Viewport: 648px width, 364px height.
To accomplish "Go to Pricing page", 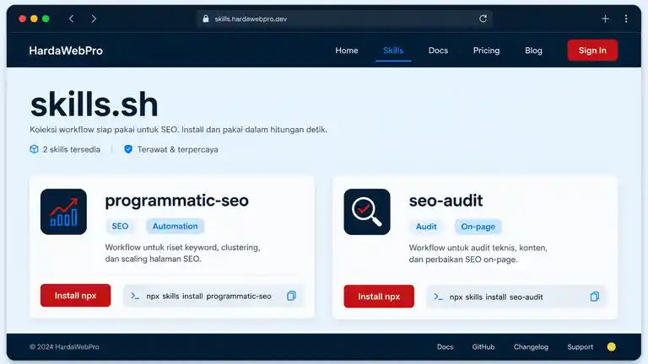I will pyautogui.click(x=486, y=51).
